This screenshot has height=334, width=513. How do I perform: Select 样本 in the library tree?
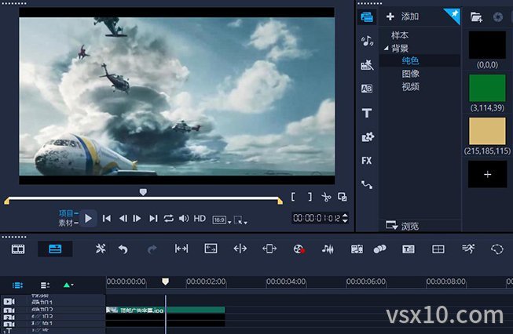[x=400, y=35]
